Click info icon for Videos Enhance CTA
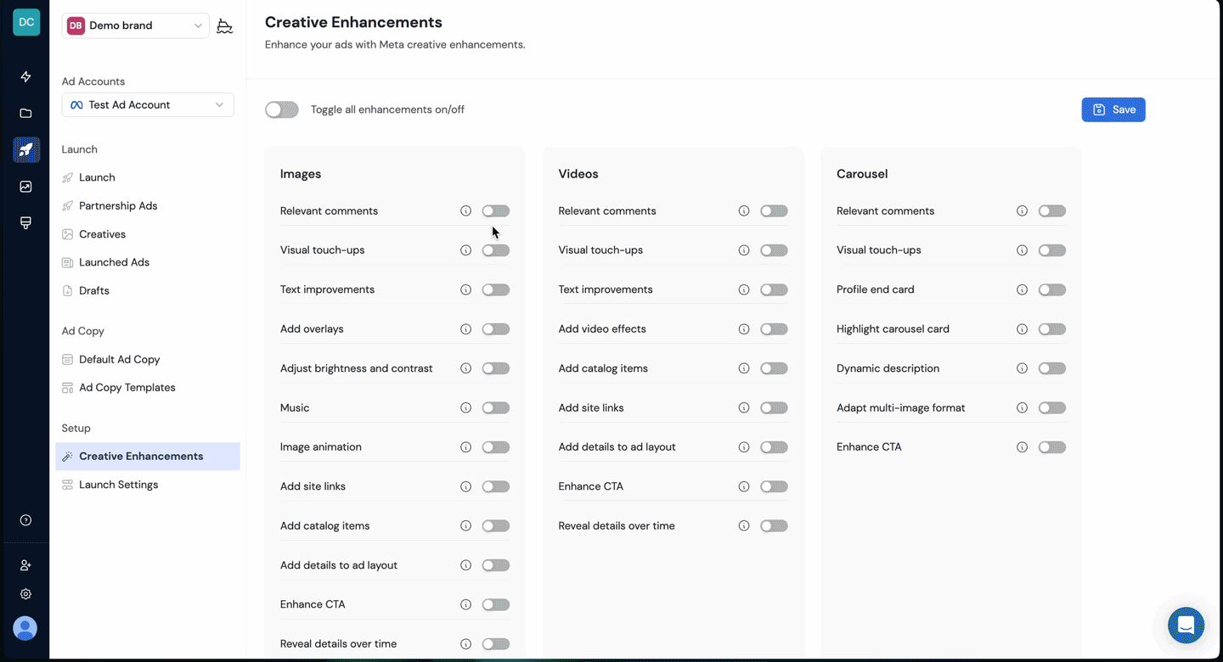This screenshot has height=662, width=1223. click(x=744, y=486)
